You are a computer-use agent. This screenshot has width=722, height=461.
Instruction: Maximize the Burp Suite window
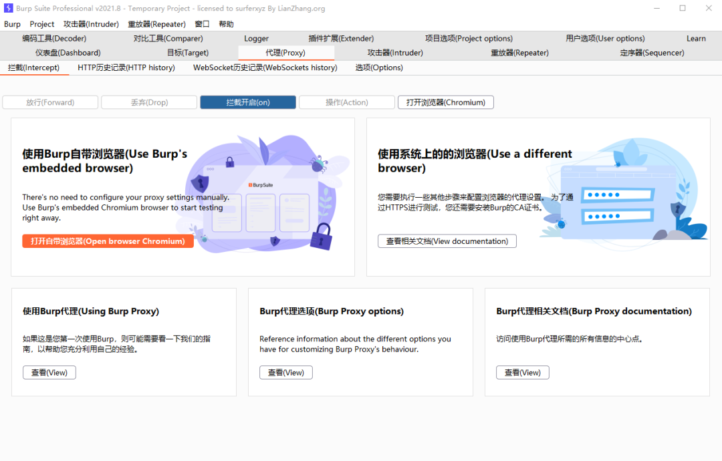click(x=683, y=8)
